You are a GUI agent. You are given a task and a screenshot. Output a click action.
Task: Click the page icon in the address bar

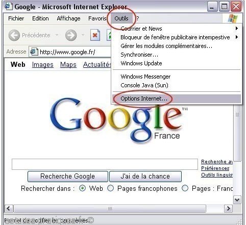[34, 52]
